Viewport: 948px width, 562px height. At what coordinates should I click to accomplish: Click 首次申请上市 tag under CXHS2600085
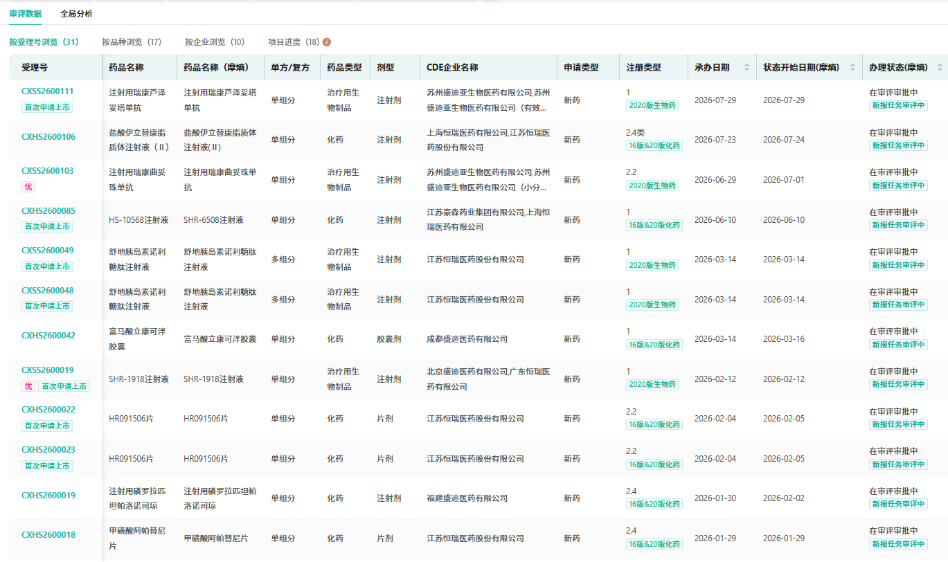click(x=47, y=226)
